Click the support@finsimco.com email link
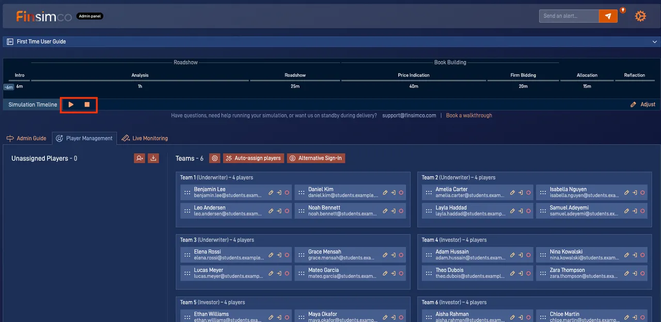 [x=409, y=116]
